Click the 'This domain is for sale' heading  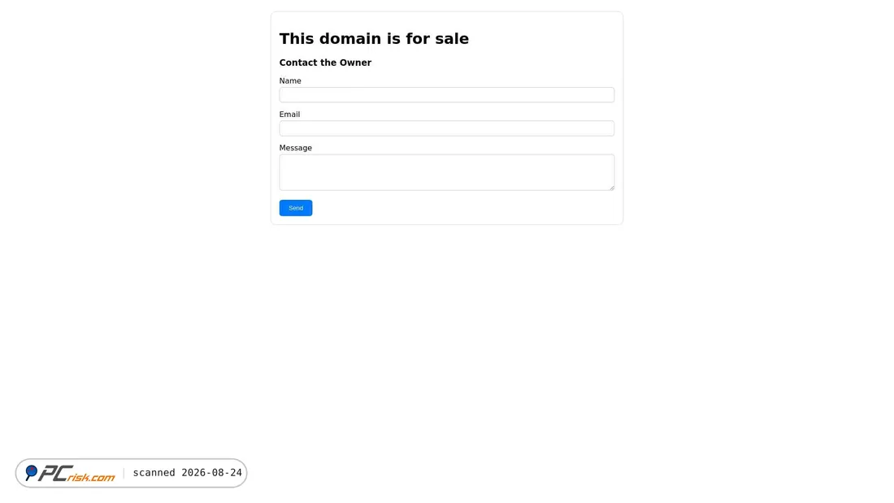(374, 39)
